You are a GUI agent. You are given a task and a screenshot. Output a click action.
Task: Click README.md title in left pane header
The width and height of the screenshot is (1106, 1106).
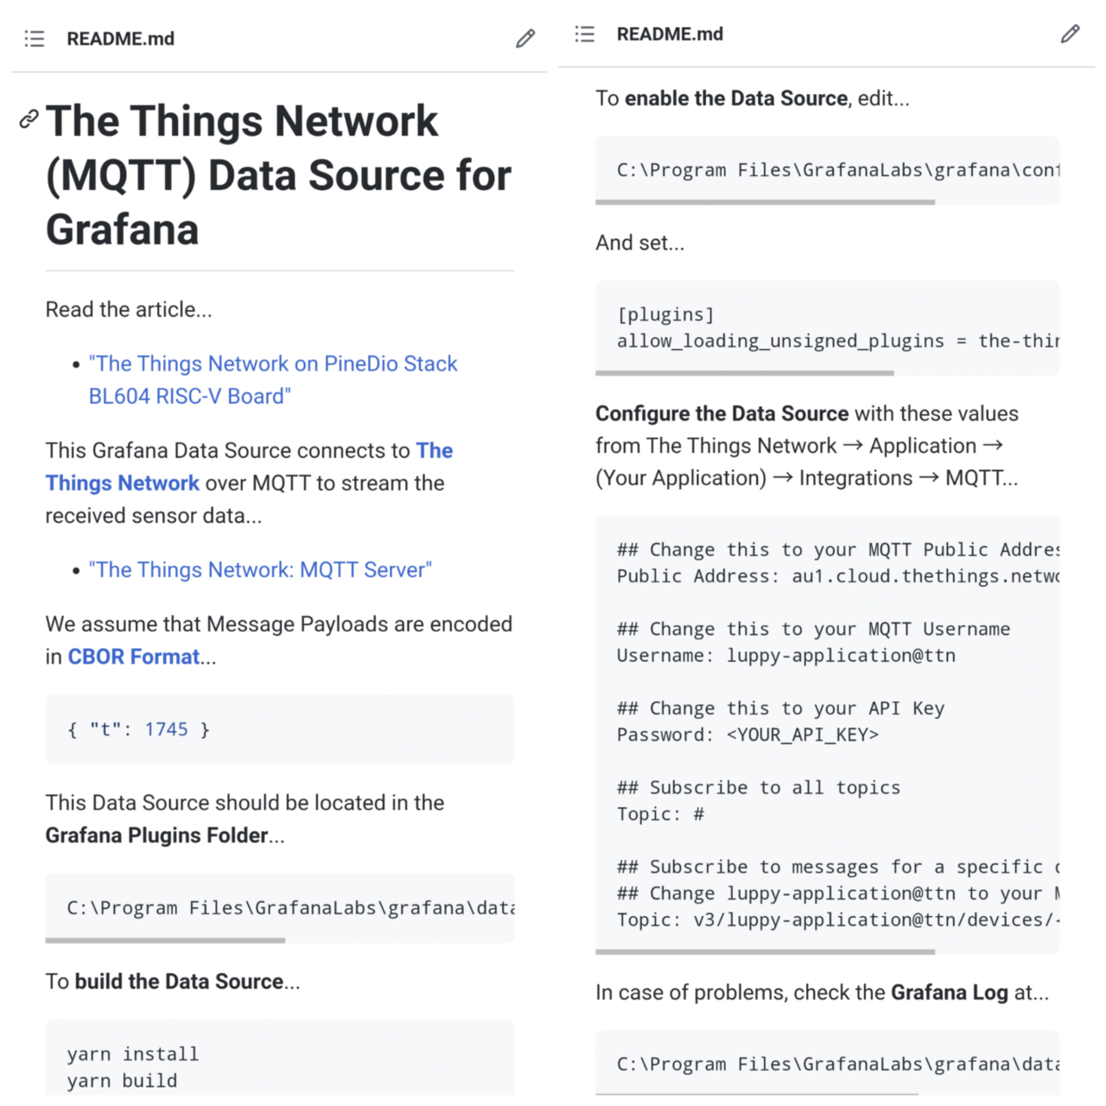120,39
